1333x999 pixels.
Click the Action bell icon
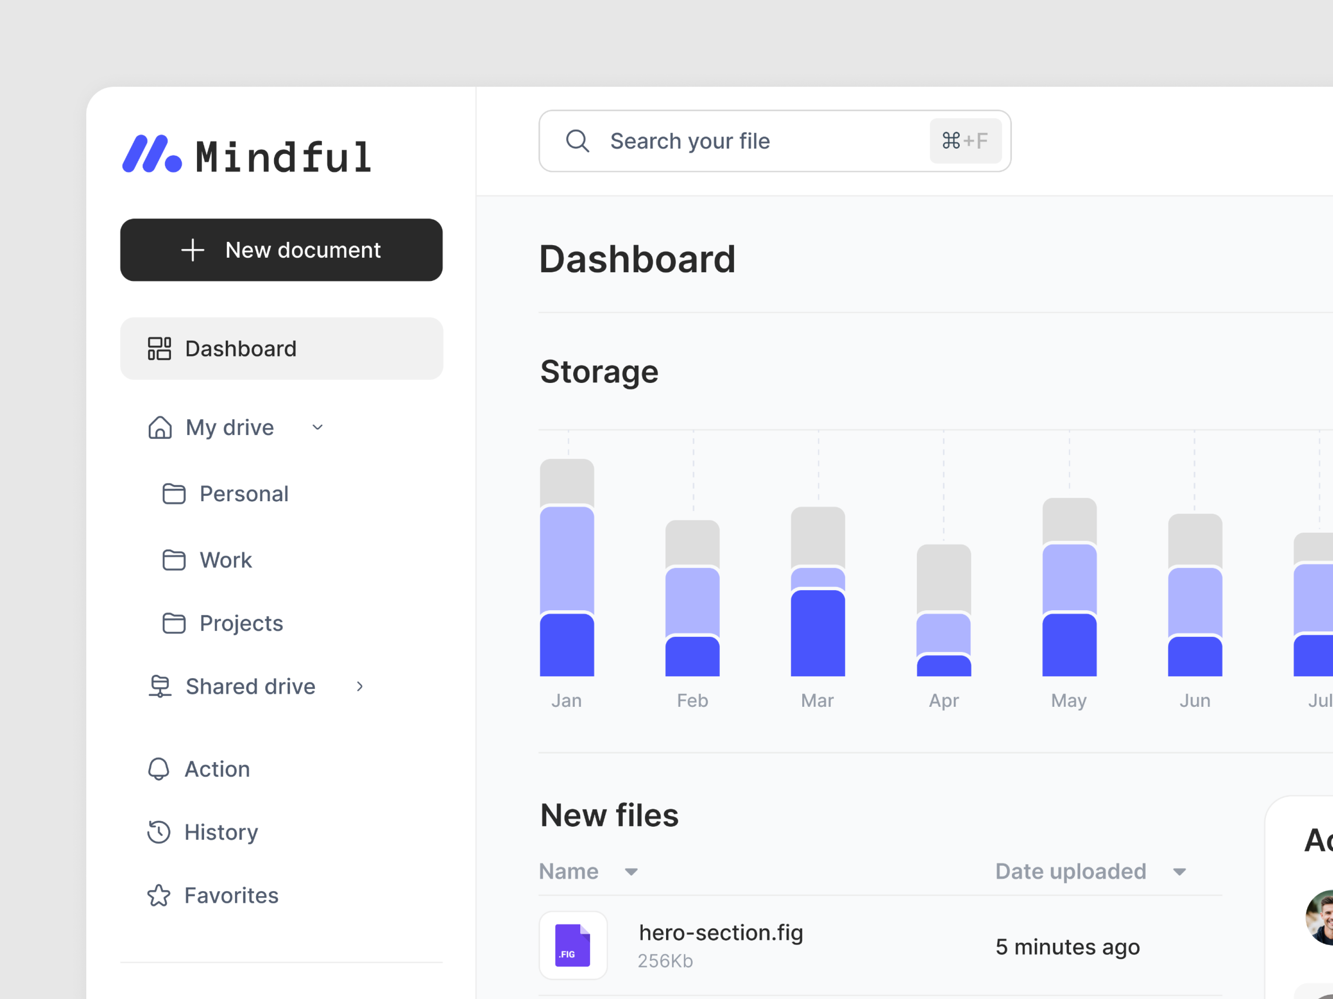click(x=159, y=769)
